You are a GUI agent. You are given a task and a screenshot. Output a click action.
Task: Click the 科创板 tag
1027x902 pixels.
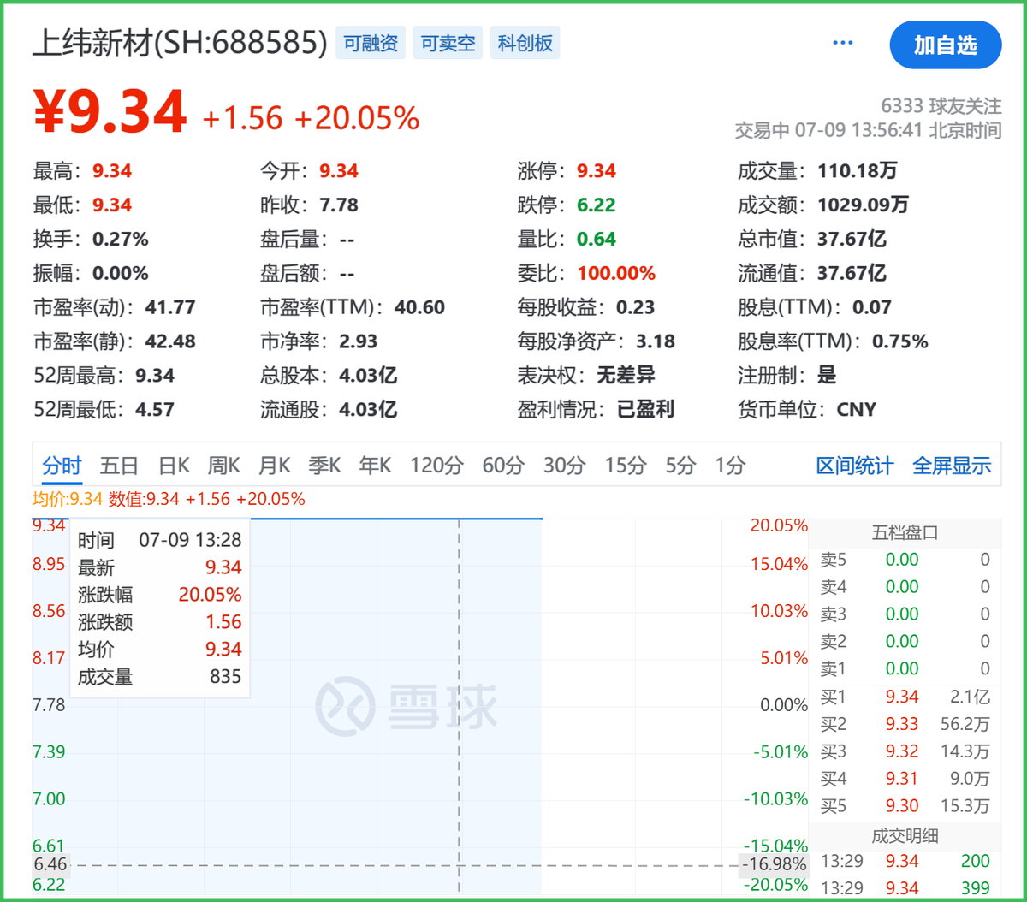point(525,43)
